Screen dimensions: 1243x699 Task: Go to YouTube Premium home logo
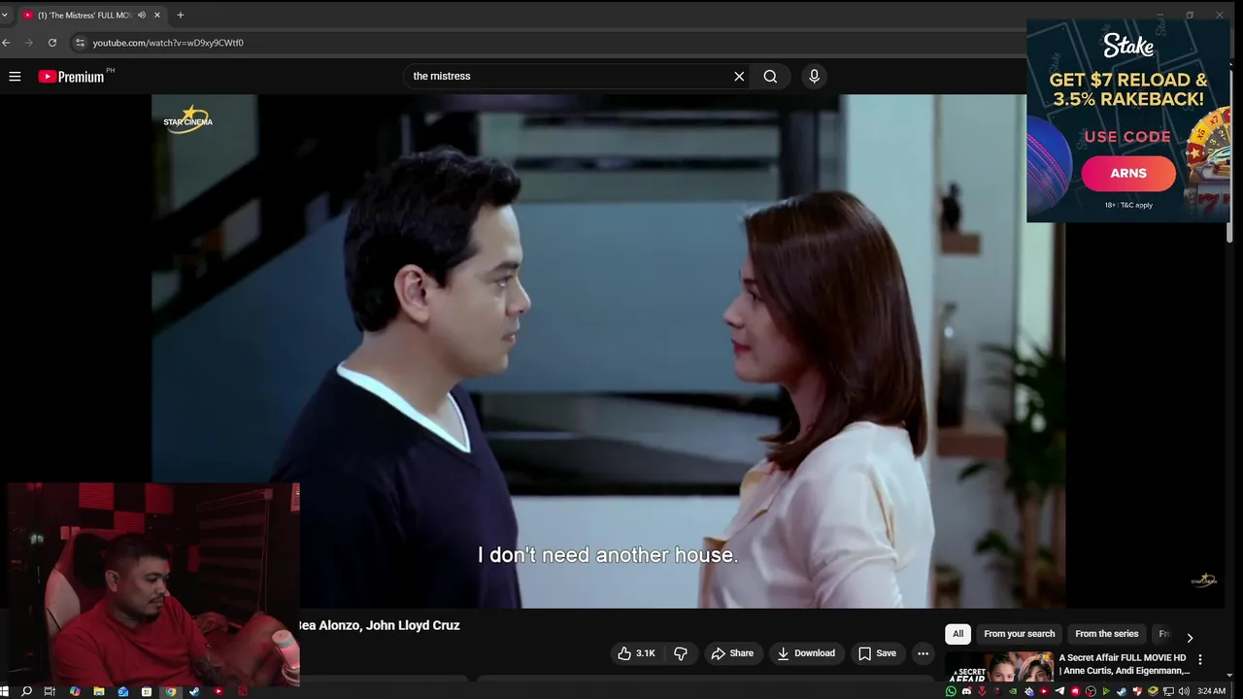tap(71, 76)
